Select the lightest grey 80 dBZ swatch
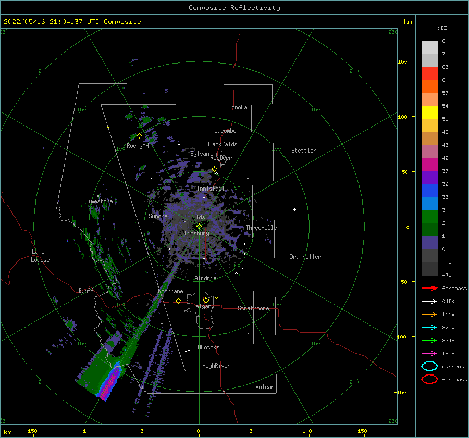The height and width of the screenshot is (438, 469). [429, 47]
